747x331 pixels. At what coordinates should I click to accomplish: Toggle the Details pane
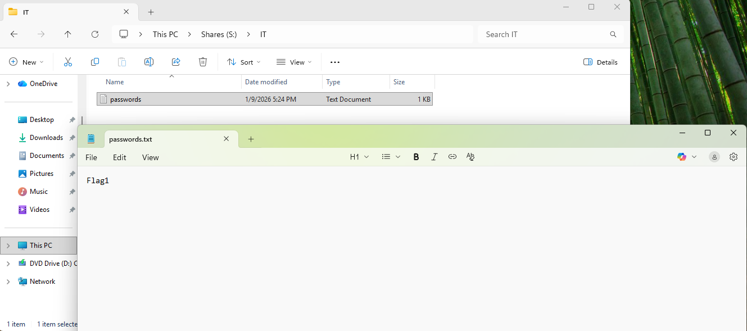(600, 62)
